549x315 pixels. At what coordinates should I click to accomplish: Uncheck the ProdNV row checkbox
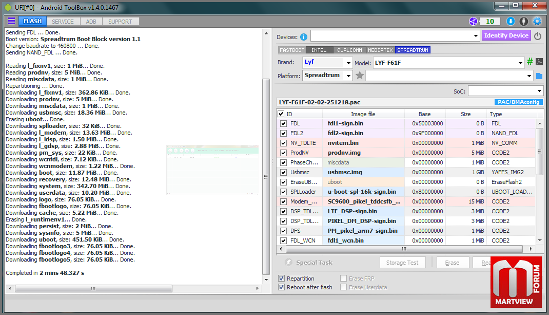[283, 153]
